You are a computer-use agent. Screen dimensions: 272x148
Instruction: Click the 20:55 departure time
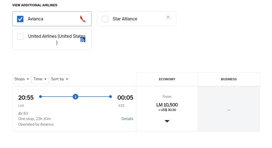pos(26,97)
